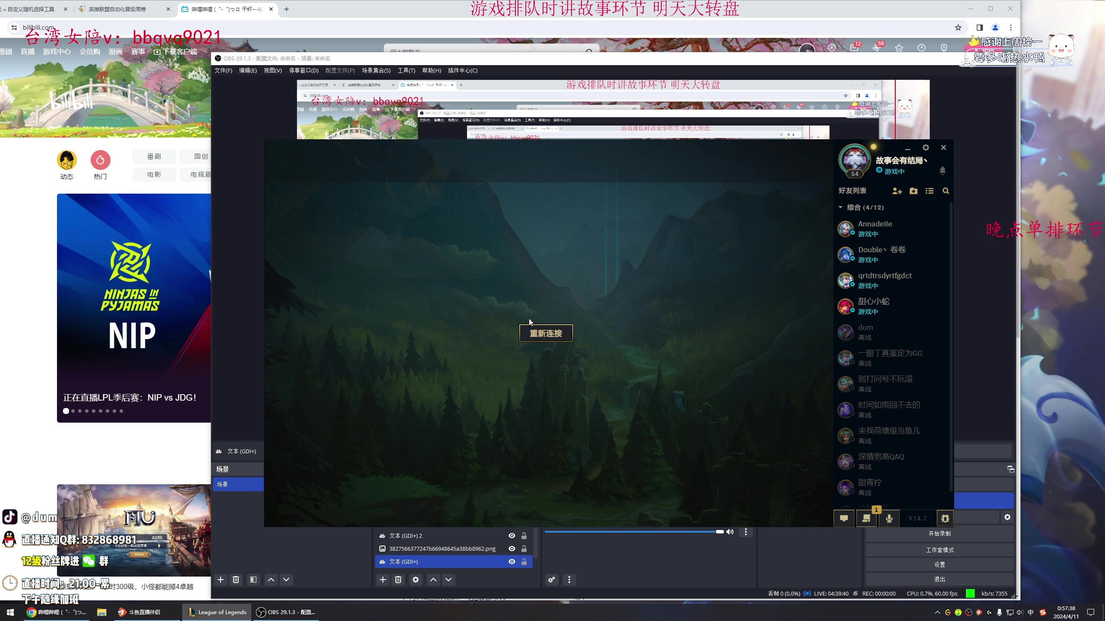Image resolution: width=1105 pixels, height=621 pixels.
Task: Toggle visibility of selected 文本 (GDI+) source
Action: [x=511, y=561]
